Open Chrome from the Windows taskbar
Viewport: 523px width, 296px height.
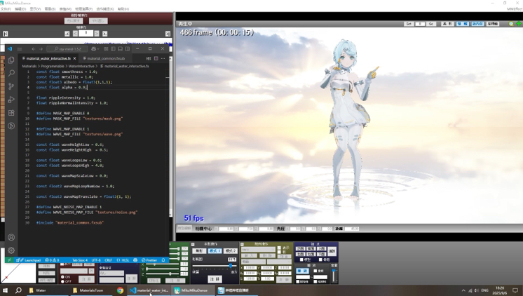pyautogui.click(x=120, y=290)
